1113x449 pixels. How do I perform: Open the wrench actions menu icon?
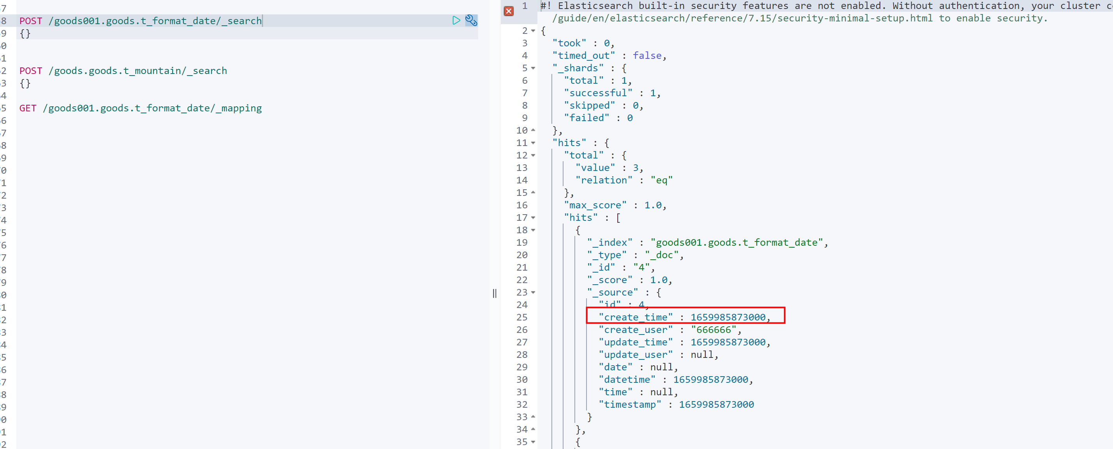click(x=471, y=20)
